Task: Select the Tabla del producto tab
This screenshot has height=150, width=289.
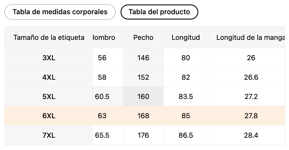Action: [159, 12]
